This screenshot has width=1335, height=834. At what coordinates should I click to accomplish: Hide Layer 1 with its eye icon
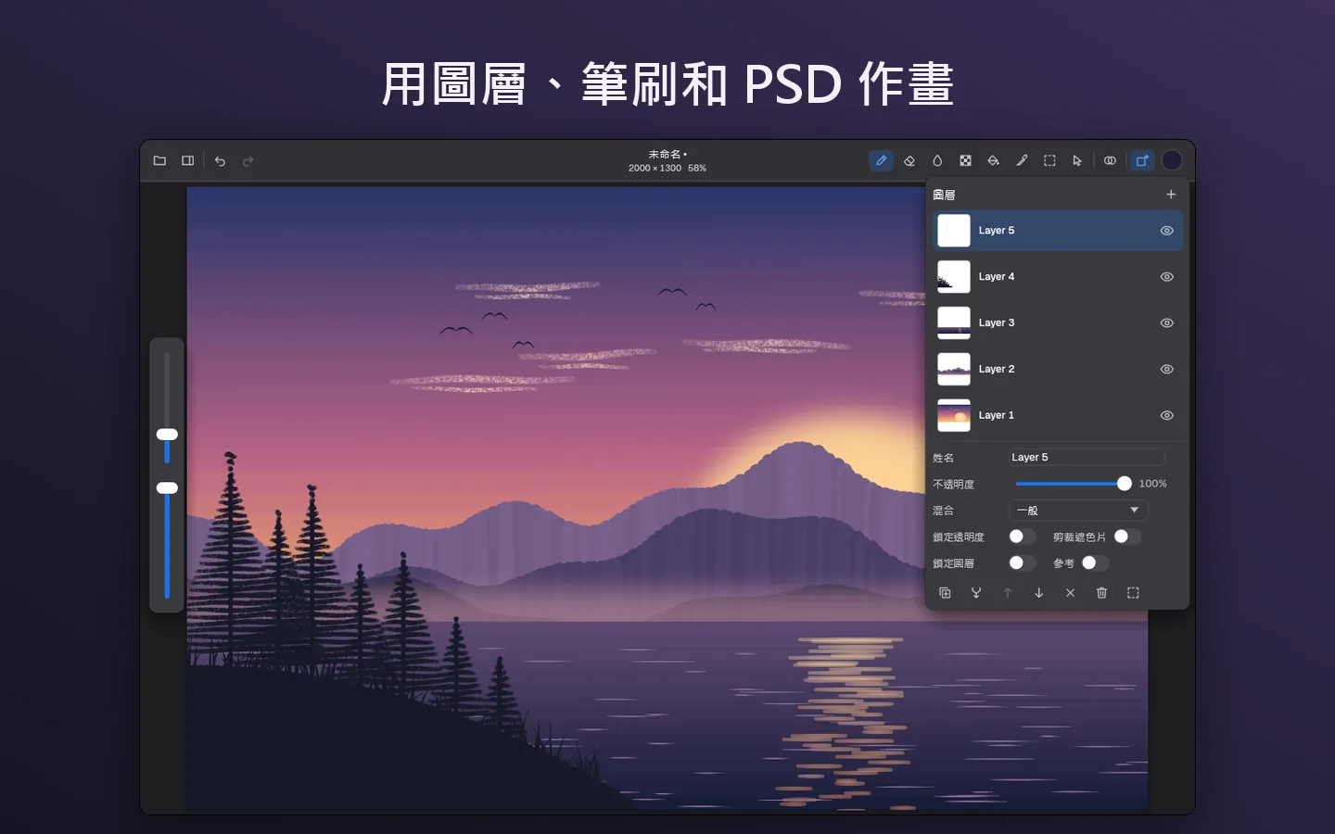1167,415
